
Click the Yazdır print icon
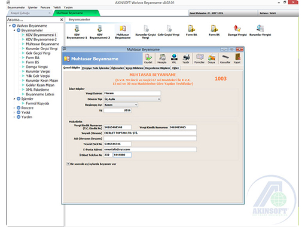coord(186,59)
